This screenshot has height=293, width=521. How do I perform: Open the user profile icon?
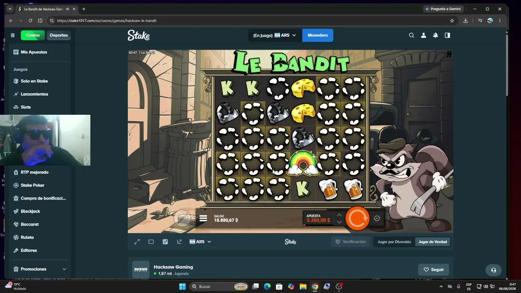(x=423, y=35)
